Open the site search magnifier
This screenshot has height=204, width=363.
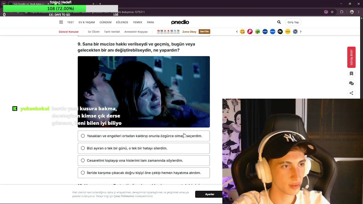click(279, 22)
